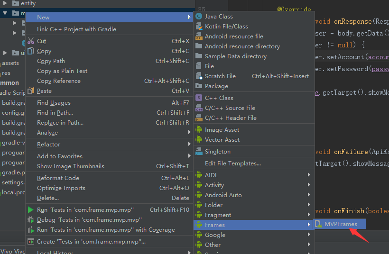389x254 pixels.
Task: Click onFailure method name in editor
Action: pyautogui.click(x=351, y=152)
